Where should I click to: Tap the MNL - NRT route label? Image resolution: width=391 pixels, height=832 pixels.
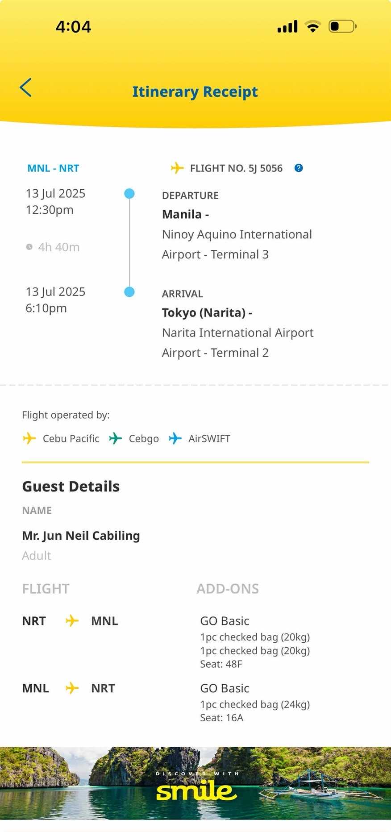[53, 168]
